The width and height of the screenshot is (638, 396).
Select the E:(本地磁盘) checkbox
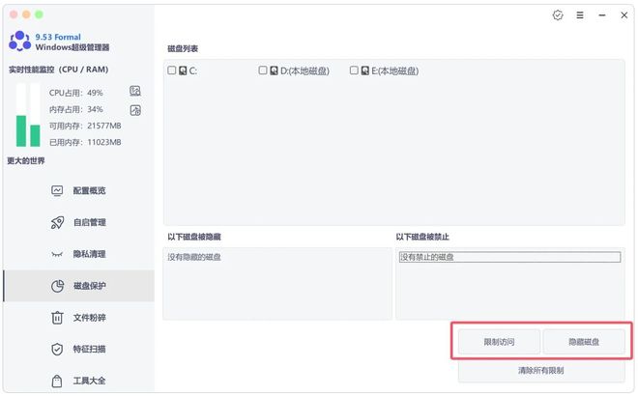click(354, 71)
